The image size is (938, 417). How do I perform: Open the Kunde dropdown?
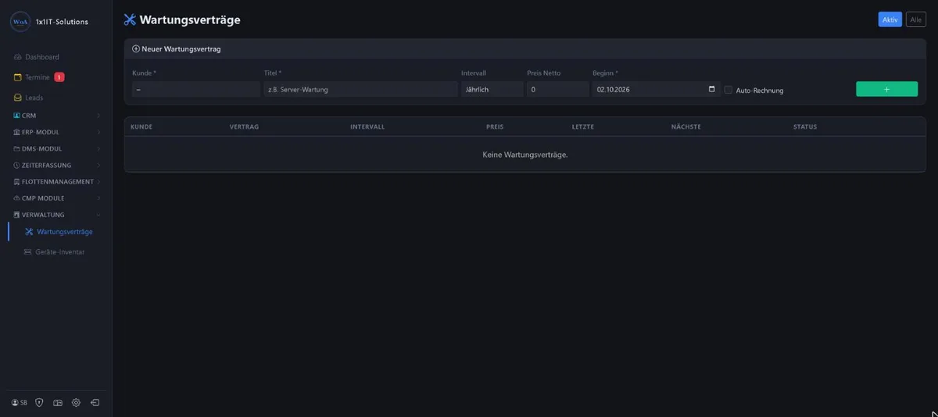195,89
